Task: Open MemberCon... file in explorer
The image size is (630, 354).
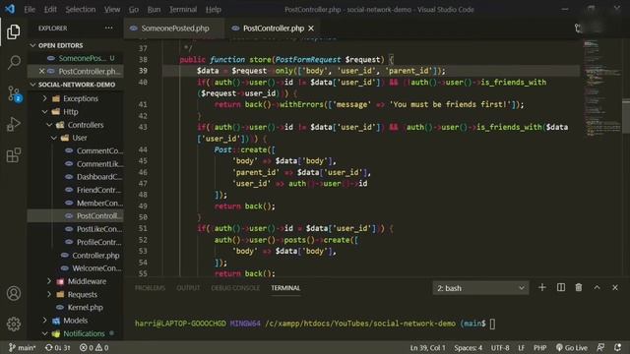Action: (x=75, y=204)
